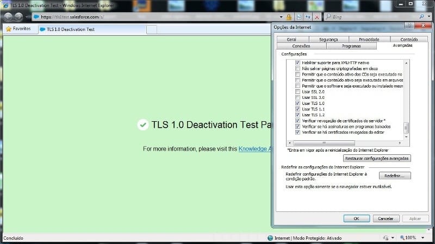This screenshot has height=244, width=435.
Task: Click the settings list scroll right arrow
Action: point(400,143)
